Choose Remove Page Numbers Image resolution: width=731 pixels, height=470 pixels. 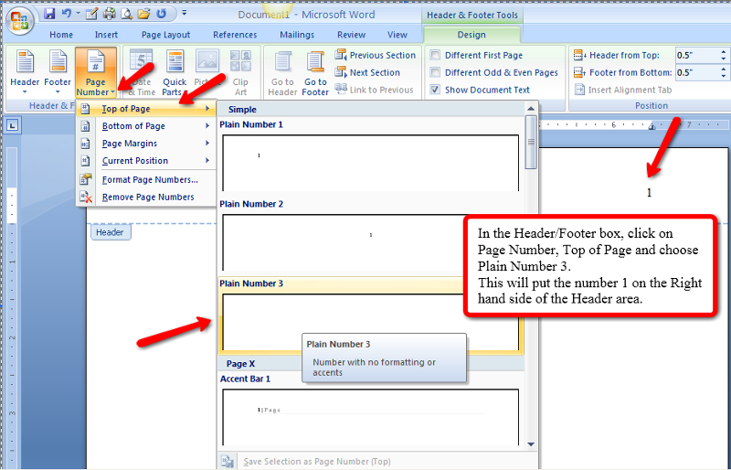click(x=148, y=197)
